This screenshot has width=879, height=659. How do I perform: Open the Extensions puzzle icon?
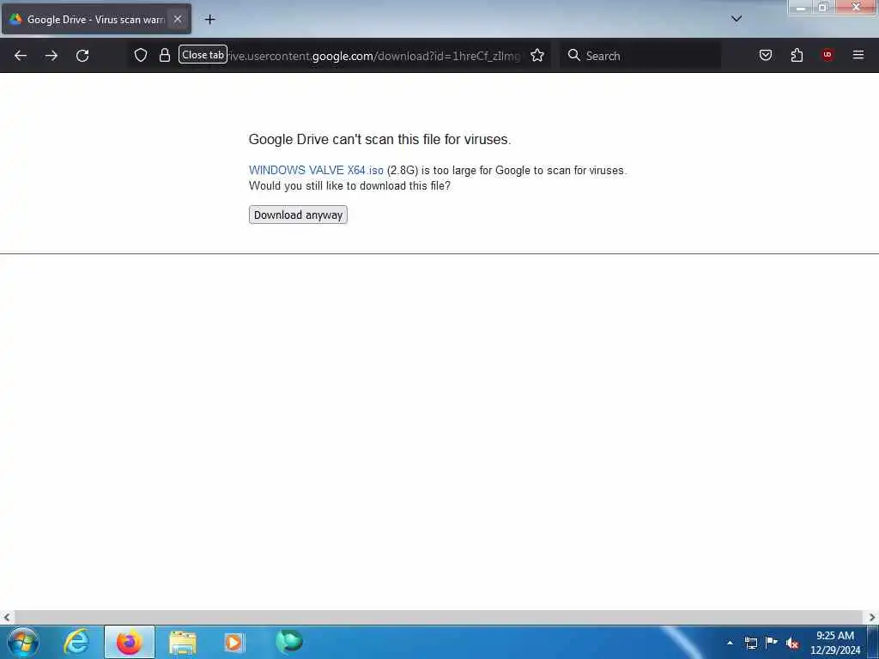point(797,55)
